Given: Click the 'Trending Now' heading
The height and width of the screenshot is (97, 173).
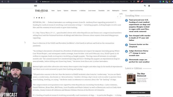Looking at the screenshot, I should pos(132,16).
